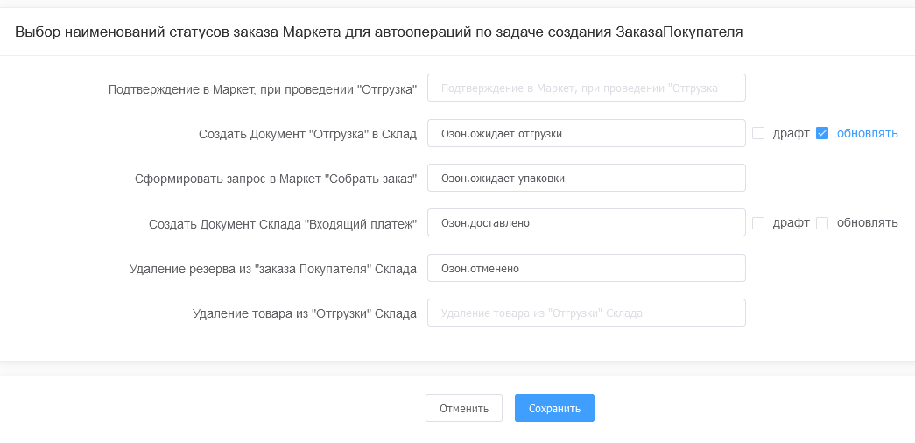Click the left-side label 'Подтверждение в Маркет, при проведении'
This screenshot has height=443, width=915.
(x=263, y=89)
